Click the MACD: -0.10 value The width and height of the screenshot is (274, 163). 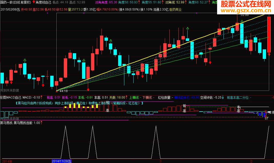tap(31, 97)
